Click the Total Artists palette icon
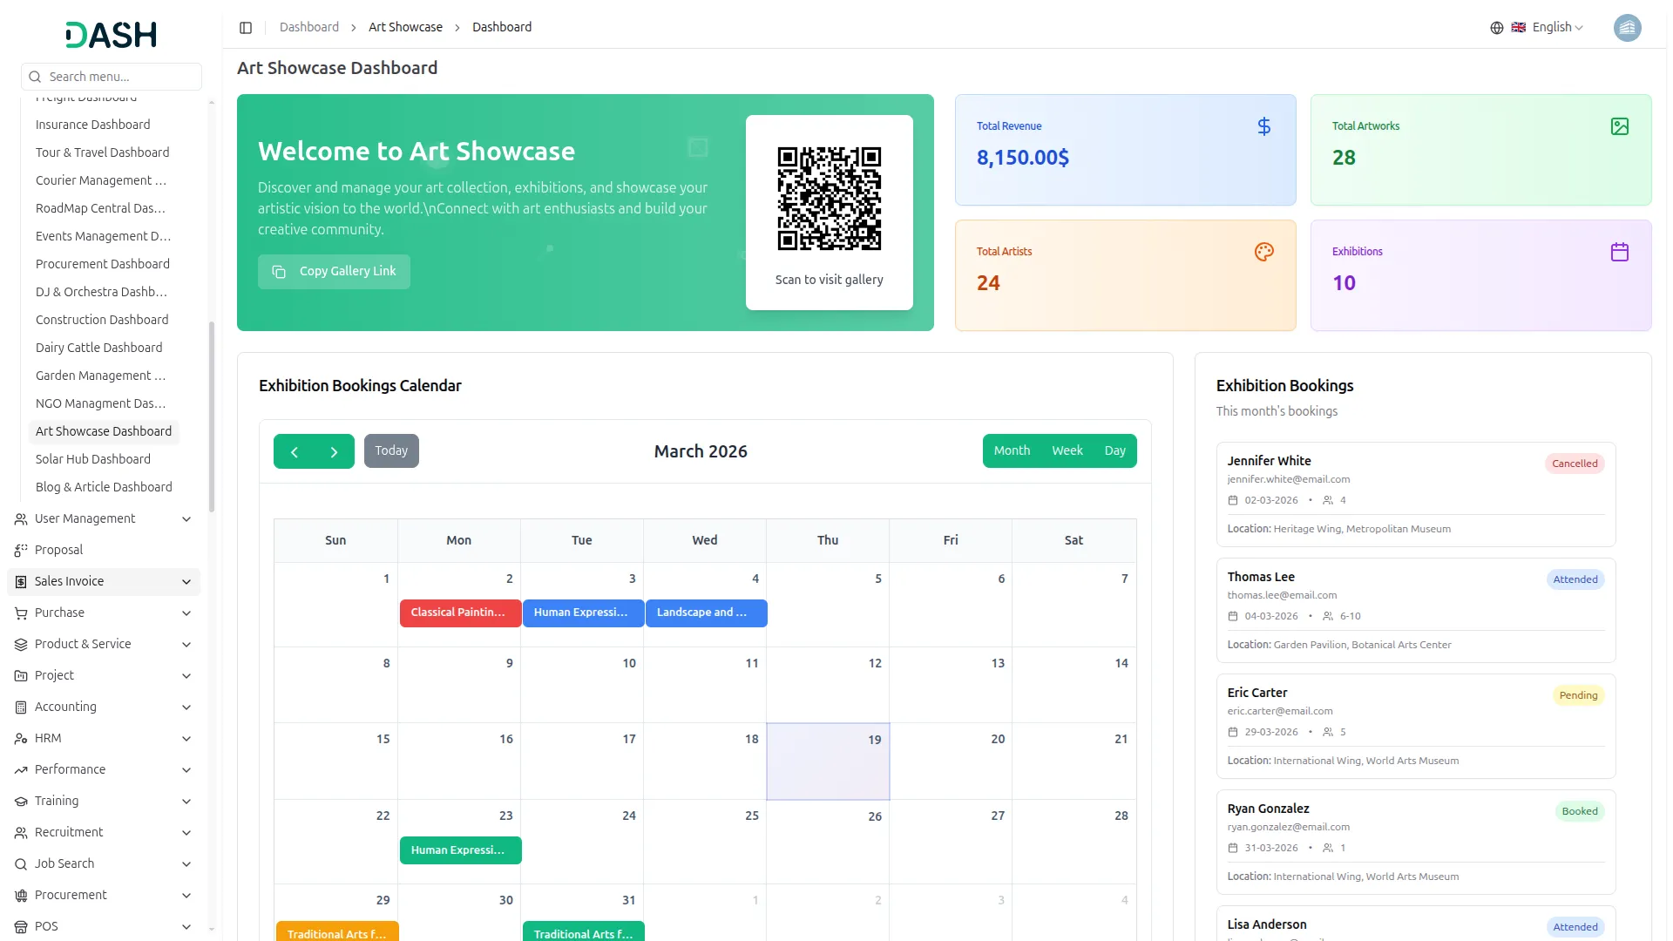1673x941 pixels. coord(1263,253)
